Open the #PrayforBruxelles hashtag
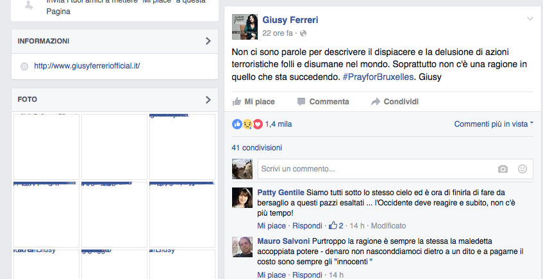The width and height of the screenshot is (543, 279). tap(378, 77)
